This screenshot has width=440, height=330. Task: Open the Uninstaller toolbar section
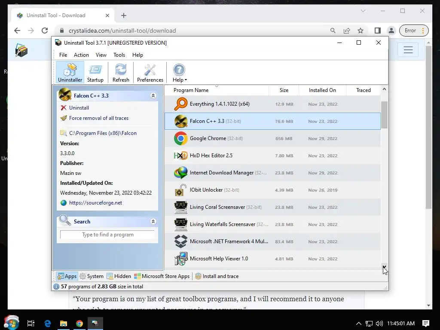tap(70, 73)
